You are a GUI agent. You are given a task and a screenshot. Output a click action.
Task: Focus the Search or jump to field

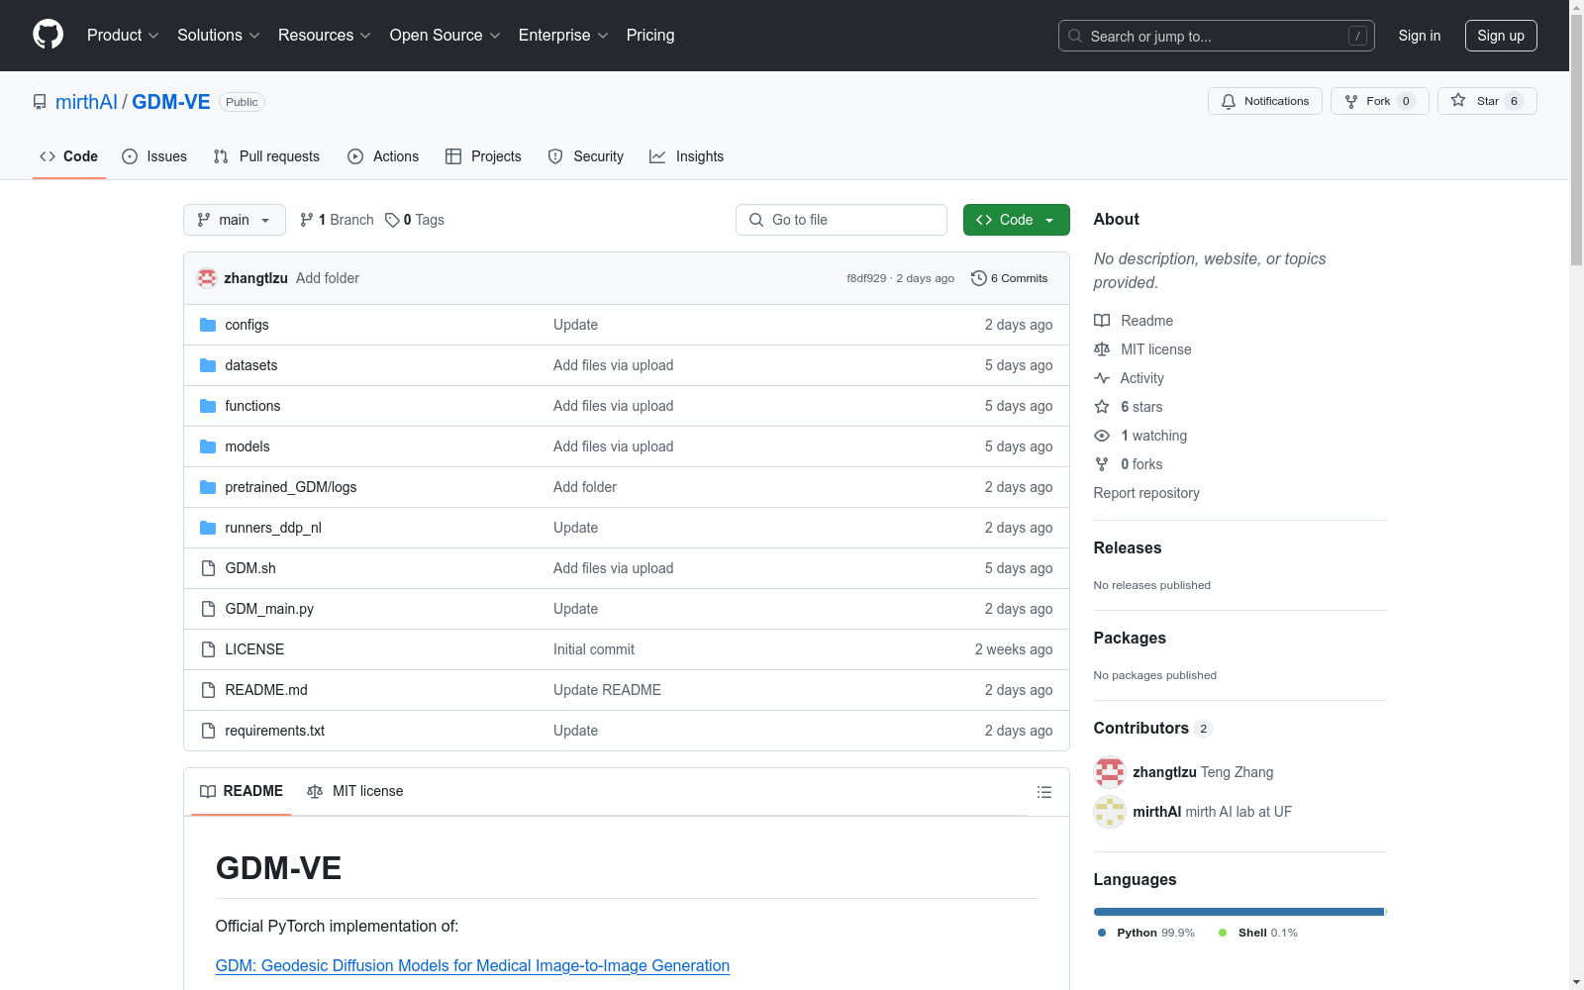coord(1217,36)
